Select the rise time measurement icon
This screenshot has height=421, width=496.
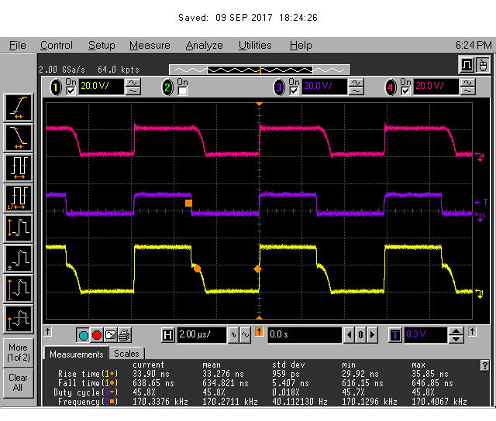[x=19, y=106]
